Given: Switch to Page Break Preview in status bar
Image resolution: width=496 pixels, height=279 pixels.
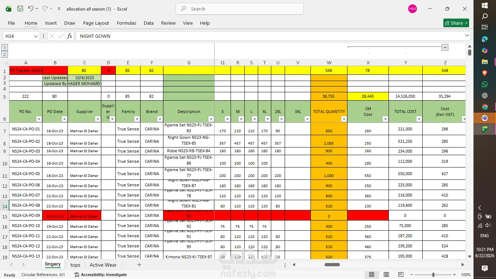Looking at the screenshot, I should [x=401, y=275].
